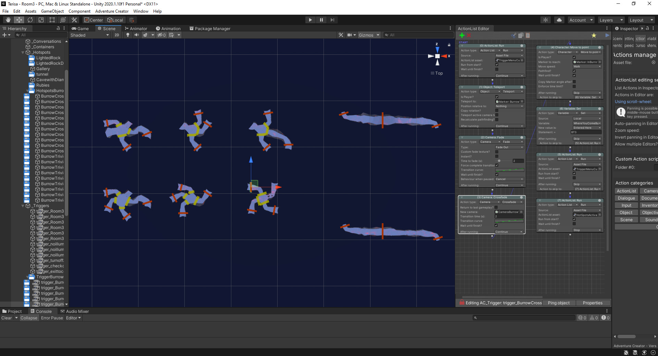Switch to the Animator tab
Viewport: 658px width, 356px height.
tap(136, 28)
